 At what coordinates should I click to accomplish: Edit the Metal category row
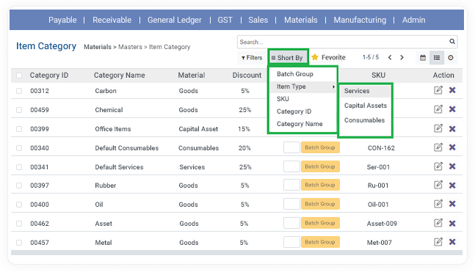pyautogui.click(x=438, y=242)
